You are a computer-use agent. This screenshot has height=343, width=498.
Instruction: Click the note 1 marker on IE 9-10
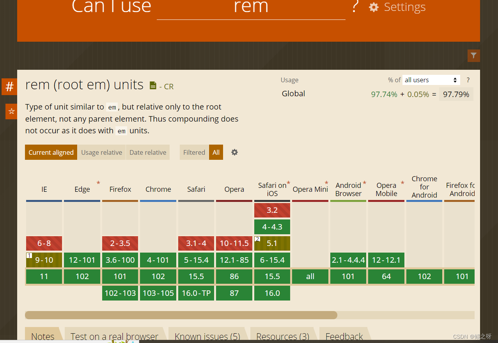coord(29,255)
